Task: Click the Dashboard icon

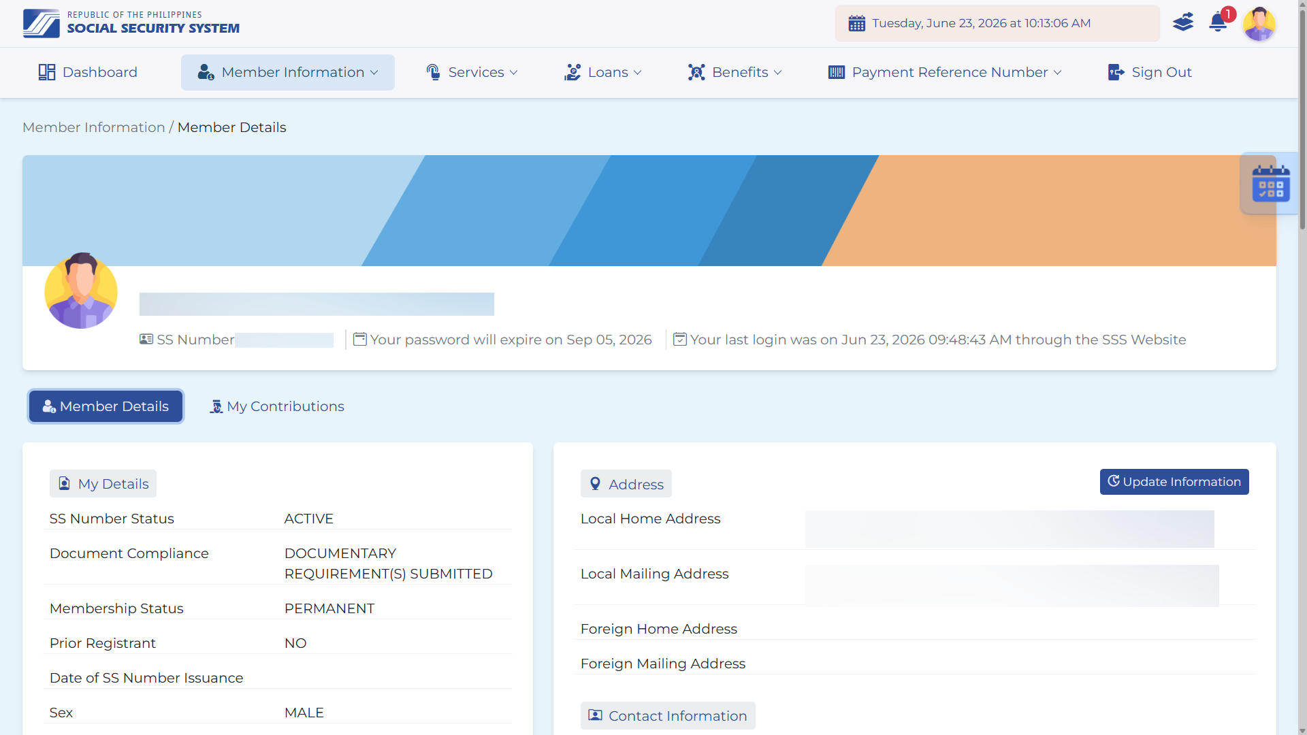Action: click(46, 72)
